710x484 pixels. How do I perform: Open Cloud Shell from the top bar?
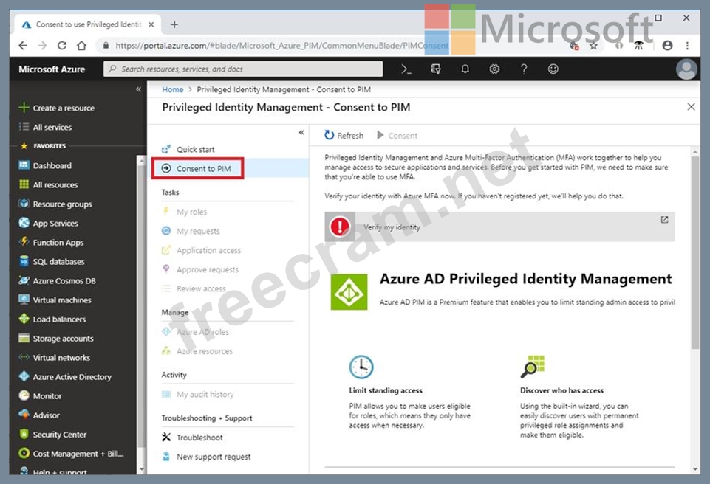click(406, 69)
